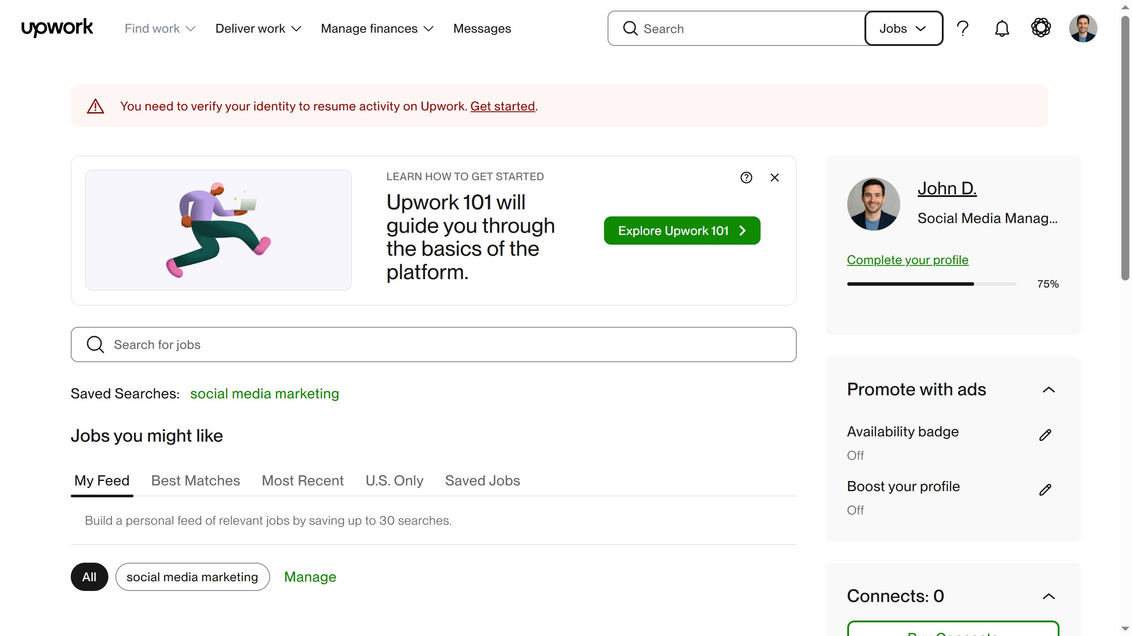Click the Build a personal feed description text
Screen dimensions: 1132x636
(268, 520)
